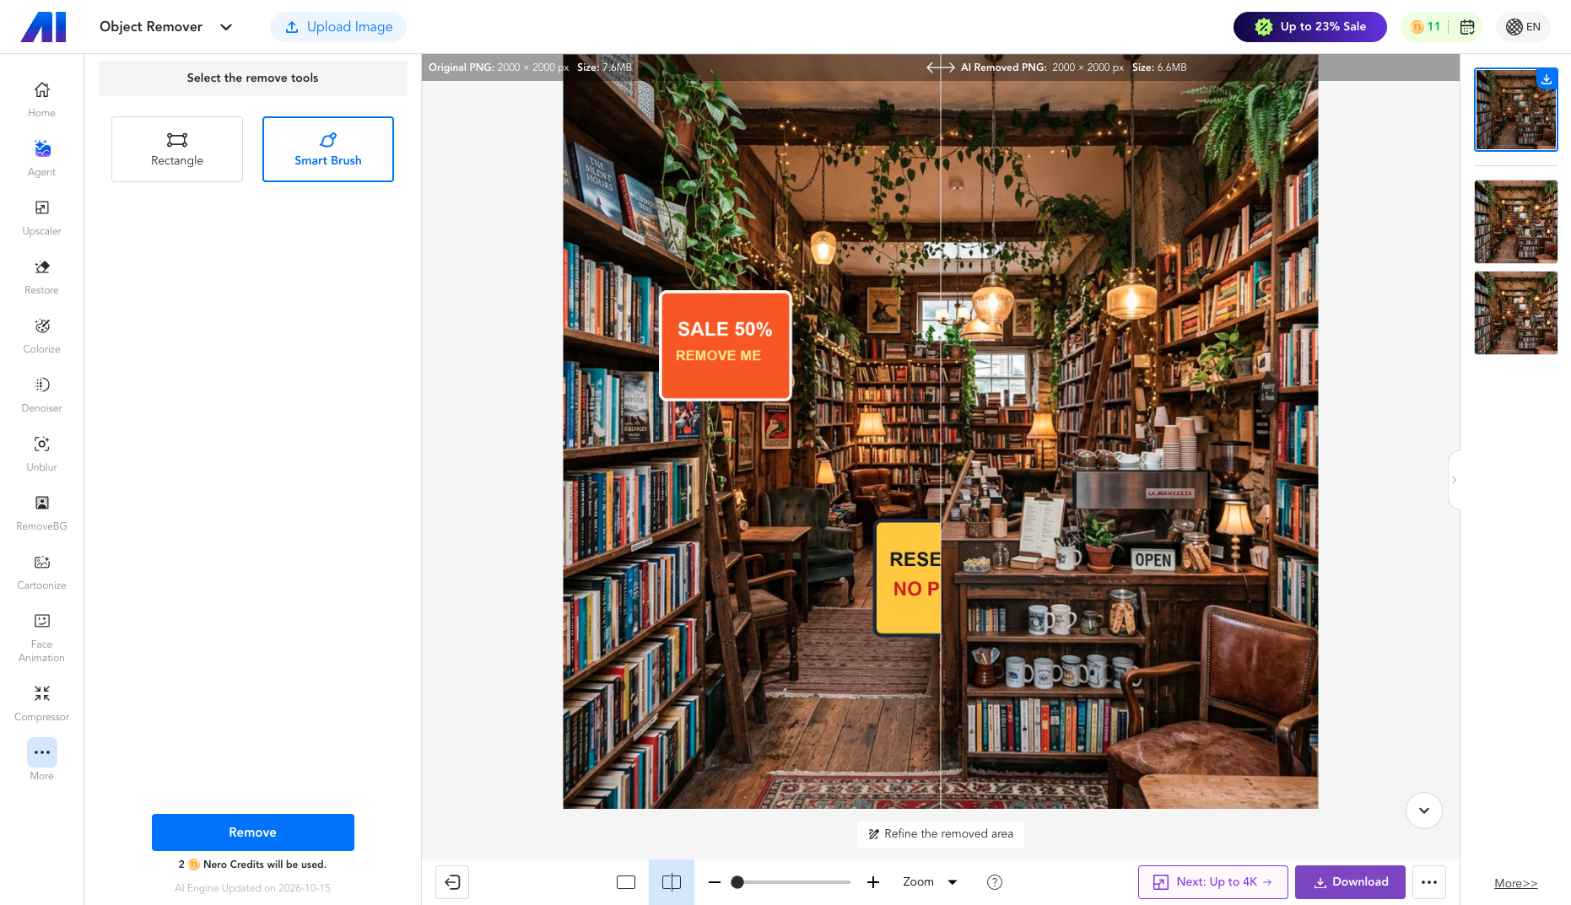
Task: Click Refine the removed area
Action: [x=941, y=834]
